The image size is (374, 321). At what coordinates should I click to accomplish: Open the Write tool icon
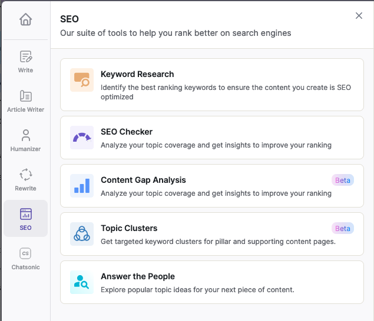(25, 56)
